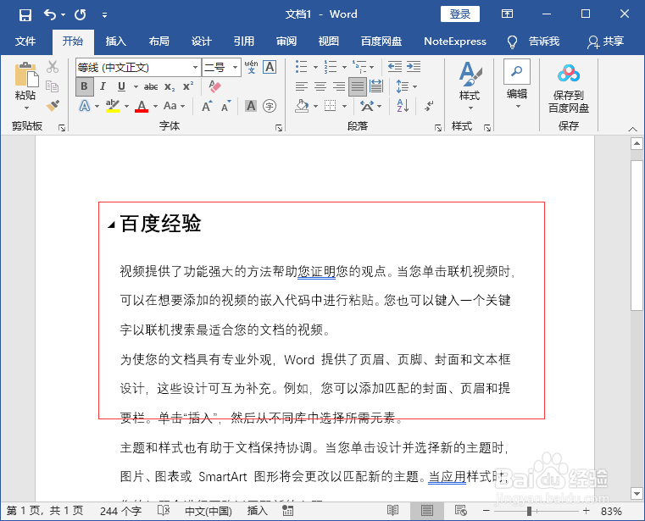Select Print Layout view toggle
The height and width of the screenshot is (521, 645).
click(x=426, y=511)
